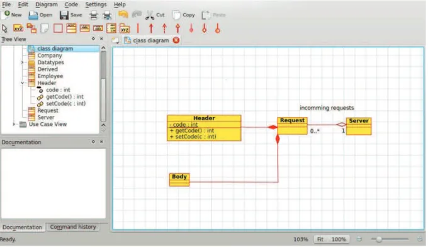Select the Containment circle tool
The height and width of the screenshot is (247, 428).
click(218, 28)
